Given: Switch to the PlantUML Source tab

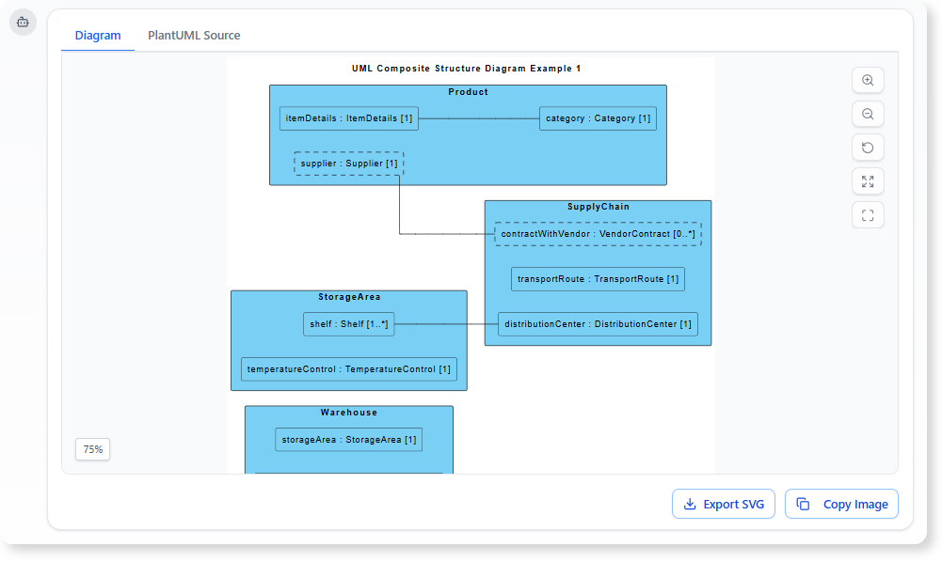Looking at the screenshot, I should click(193, 35).
